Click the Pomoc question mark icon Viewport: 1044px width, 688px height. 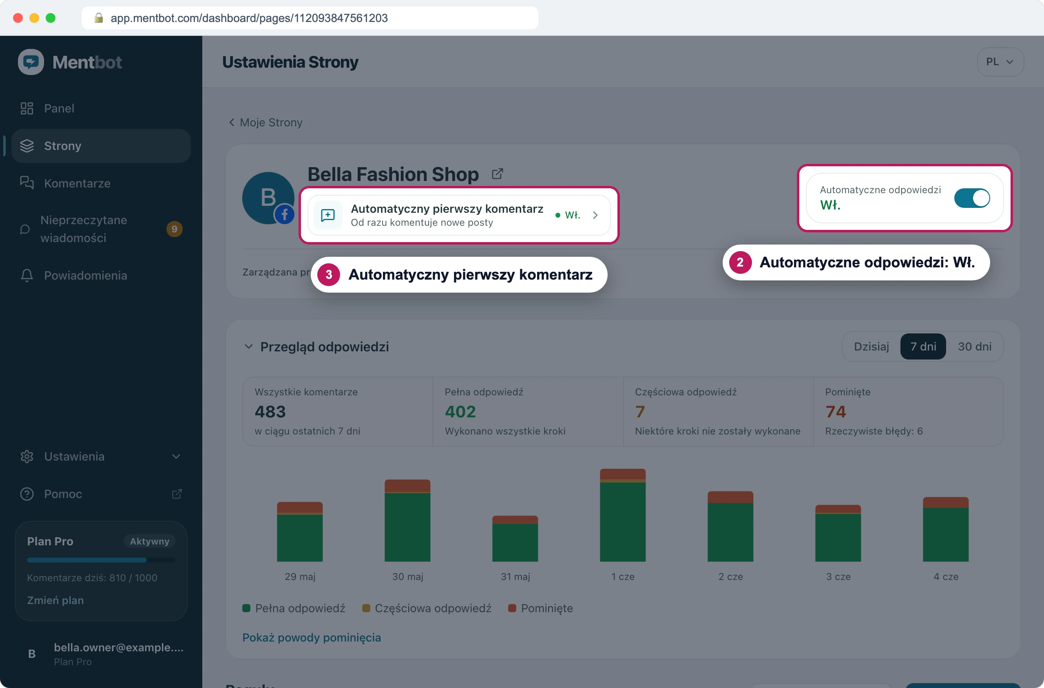pyautogui.click(x=27, y=494)
